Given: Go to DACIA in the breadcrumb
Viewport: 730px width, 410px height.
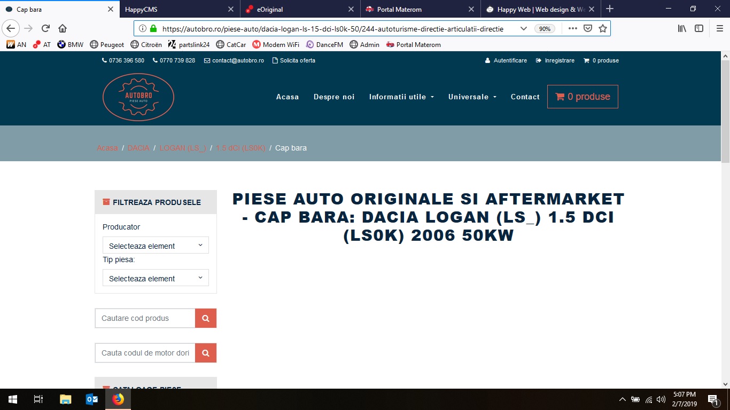Looking at the screenshot, I should click(x=138, y=148).
